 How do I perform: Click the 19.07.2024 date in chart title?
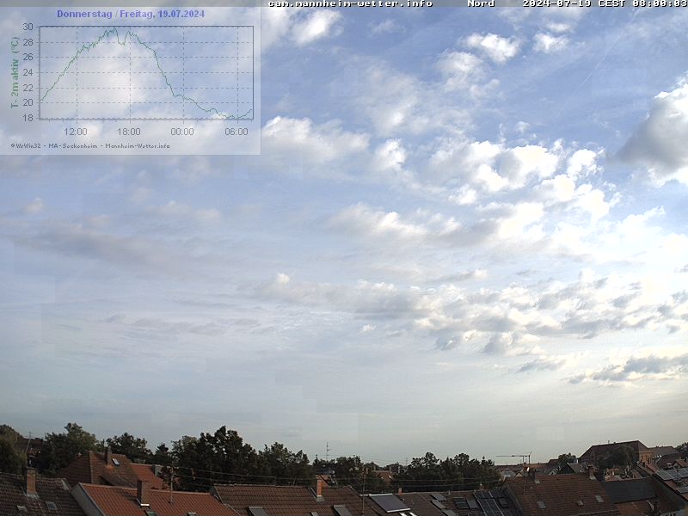click(x=181, y=14)
